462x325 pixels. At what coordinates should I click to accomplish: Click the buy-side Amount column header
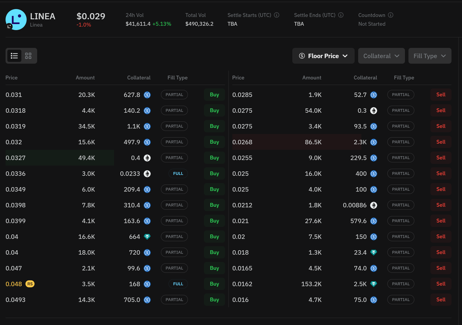pyautogui.click(x=85, y=78)
